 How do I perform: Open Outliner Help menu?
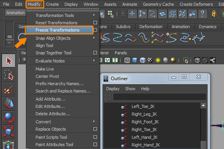pos(145,89)
